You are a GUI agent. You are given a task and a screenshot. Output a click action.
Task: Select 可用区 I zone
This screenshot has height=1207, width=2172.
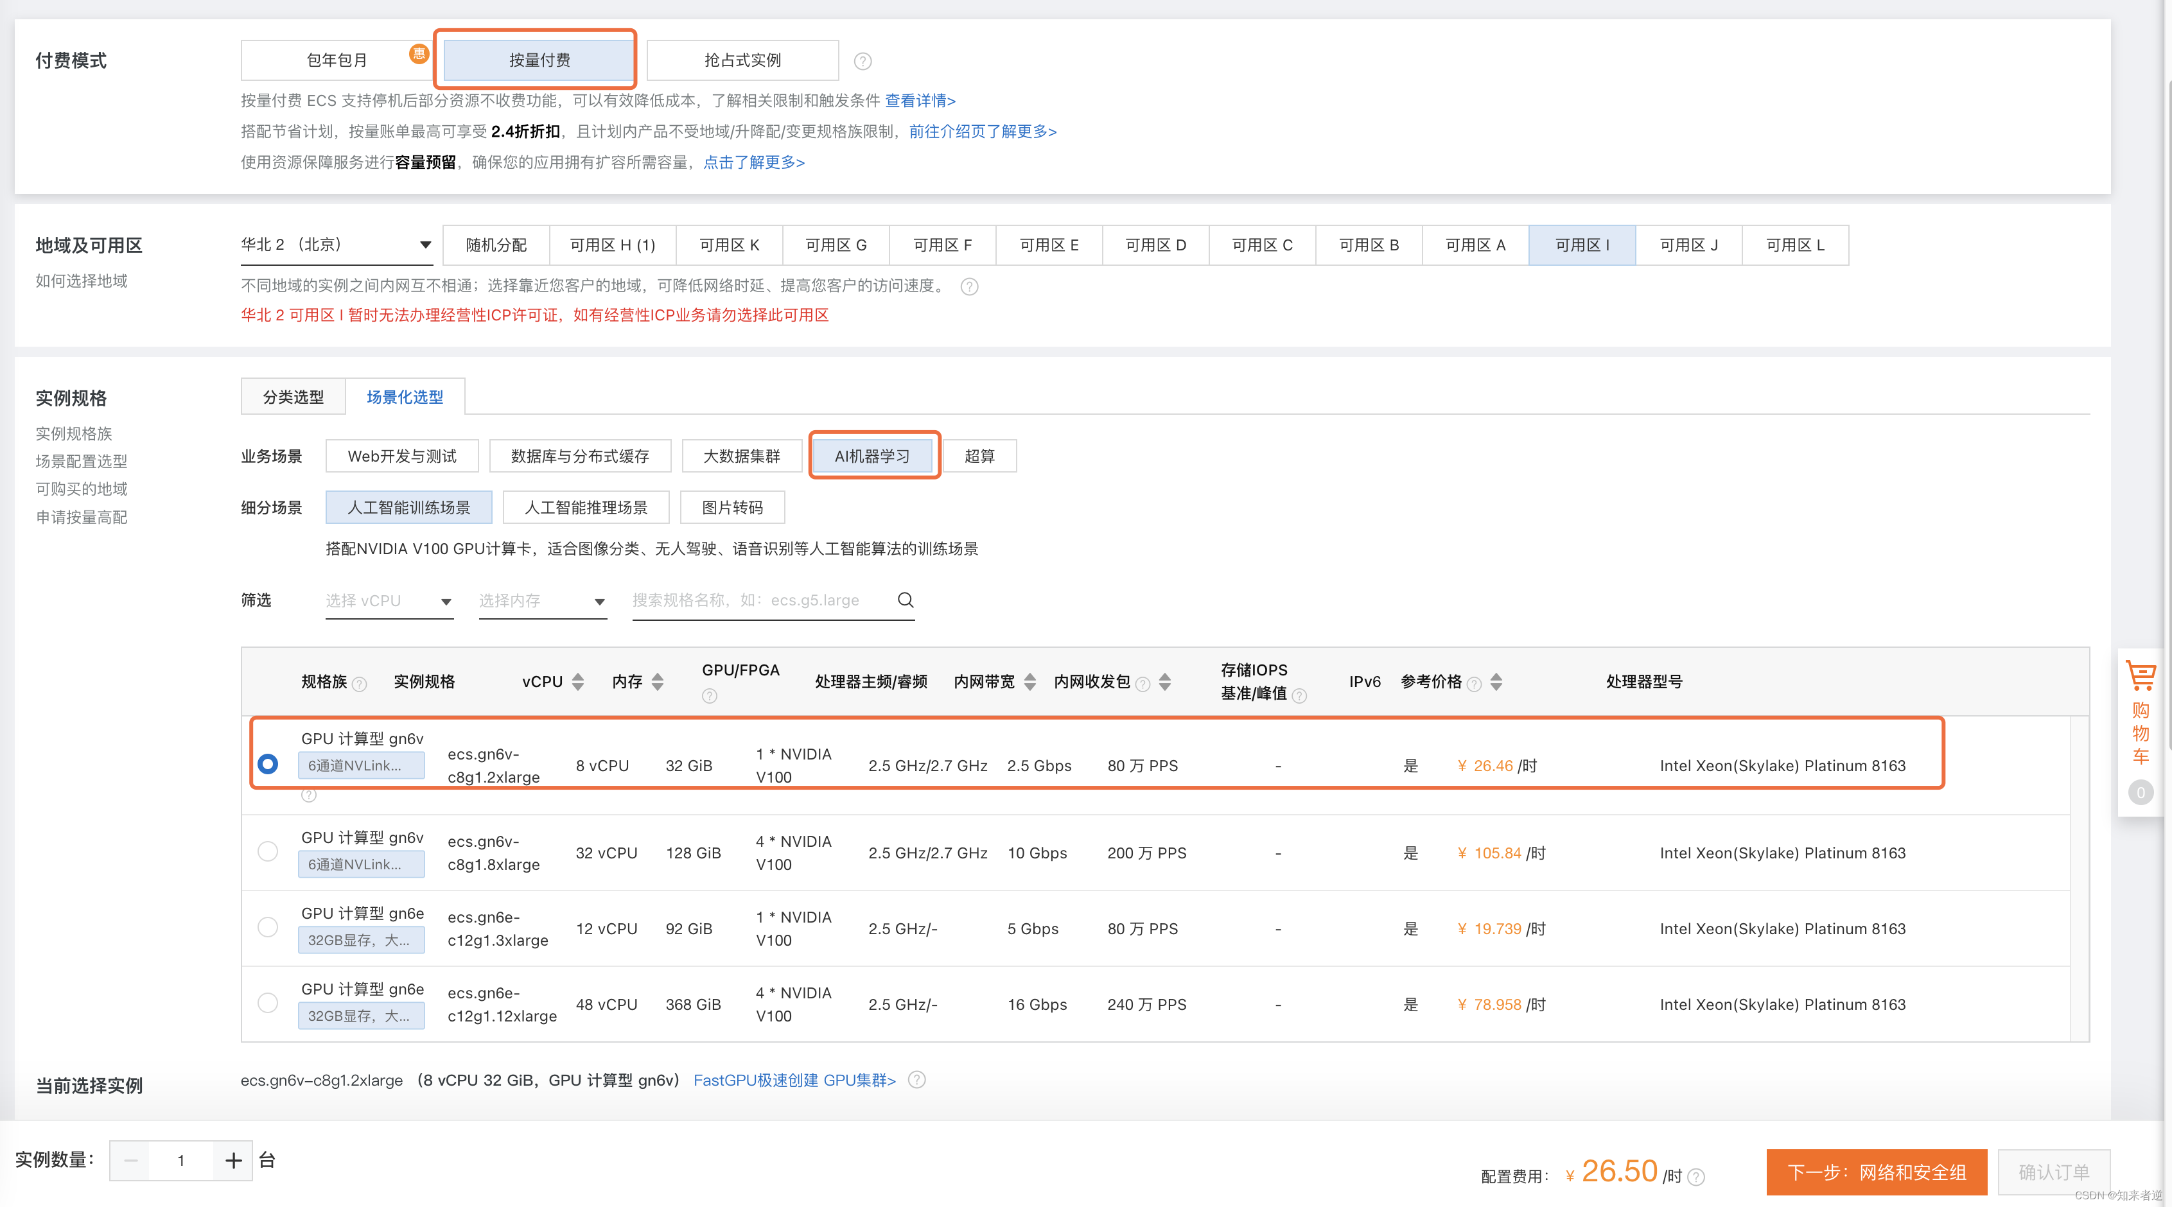[x=1582, y=245]
